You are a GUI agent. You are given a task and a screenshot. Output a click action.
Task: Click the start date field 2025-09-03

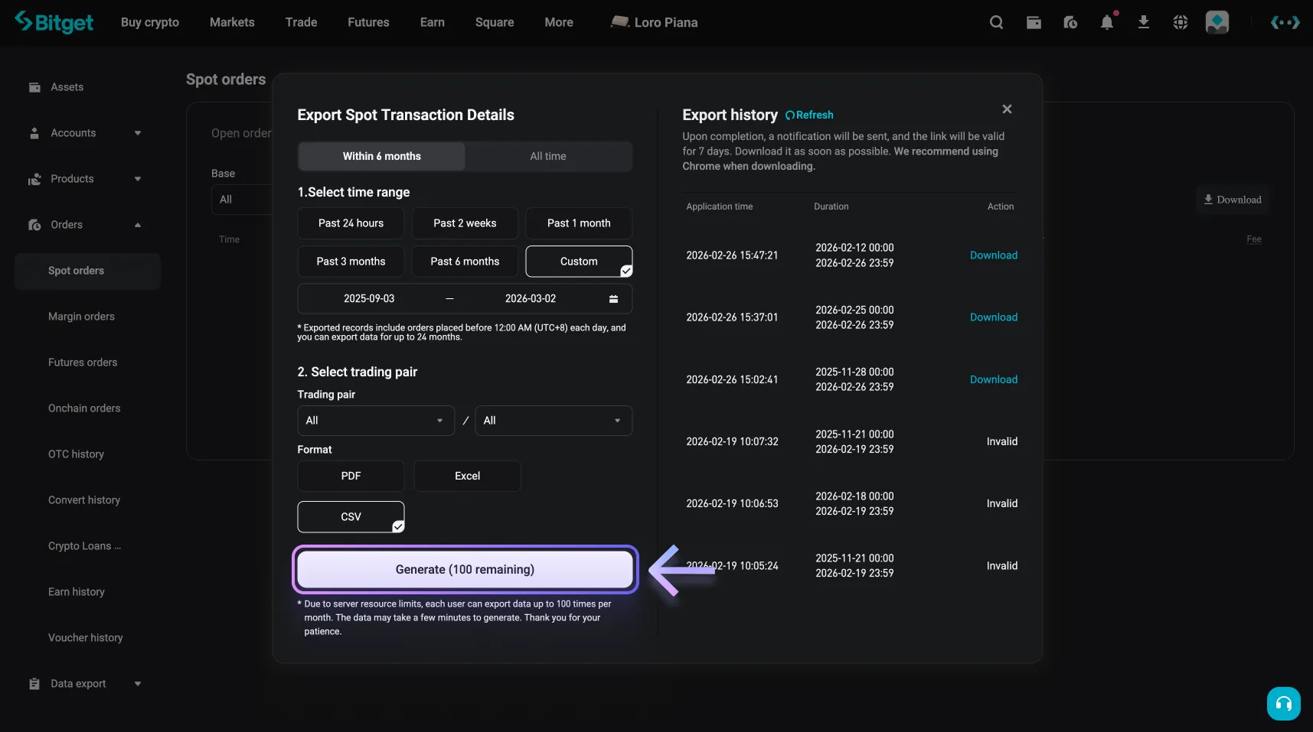369,299
